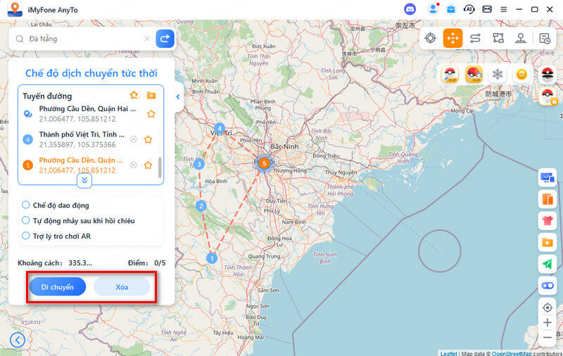563x356 pixels.
Task: Select the teleport mode crosshair icon
Action: (430, 38)
